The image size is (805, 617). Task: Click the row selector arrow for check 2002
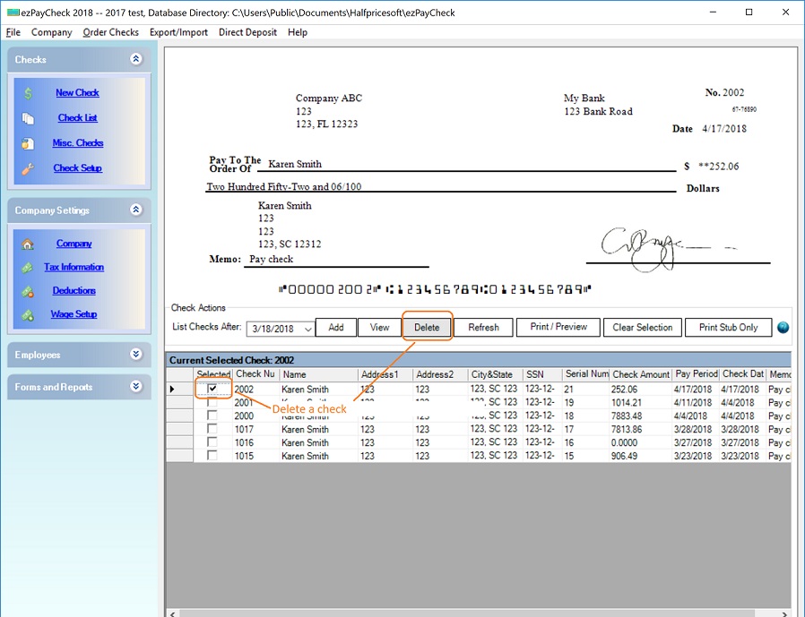(172, 390)
